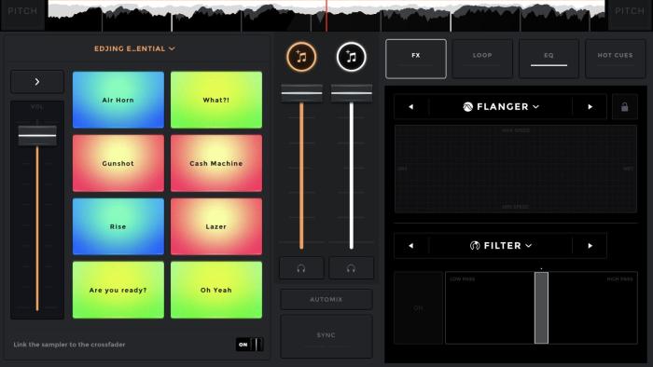Click the orange left deck volume fader

(x=301, y=93)
